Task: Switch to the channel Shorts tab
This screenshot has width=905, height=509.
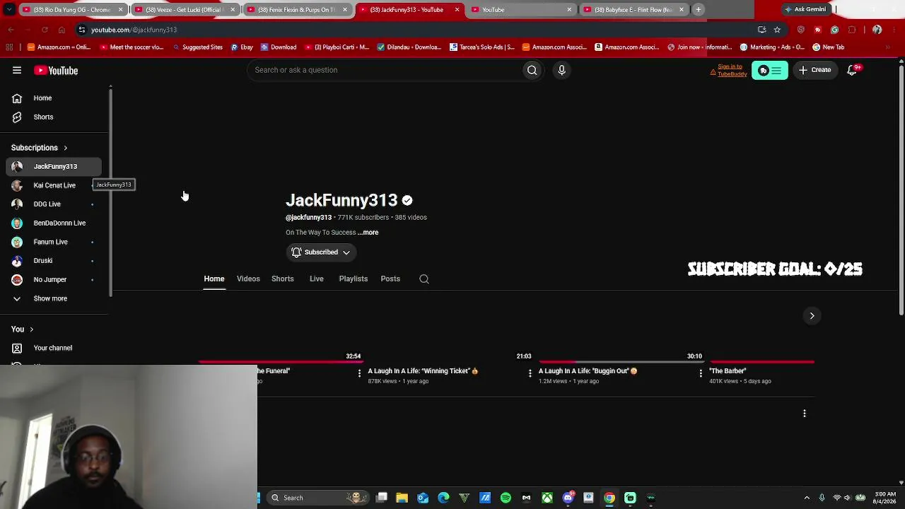Action: (x=283, y=279)
